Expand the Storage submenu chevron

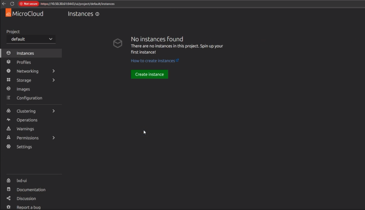tap(54, 80)
